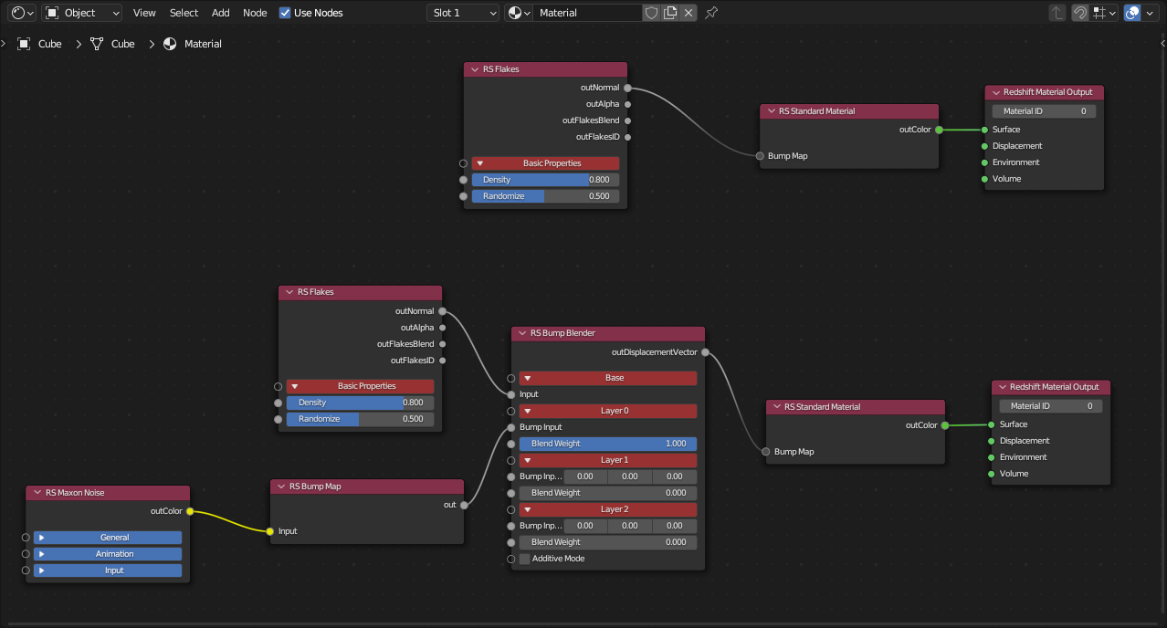
Task: Click the Cube object icon in breadcrumbs
Action: click(24, 44)
